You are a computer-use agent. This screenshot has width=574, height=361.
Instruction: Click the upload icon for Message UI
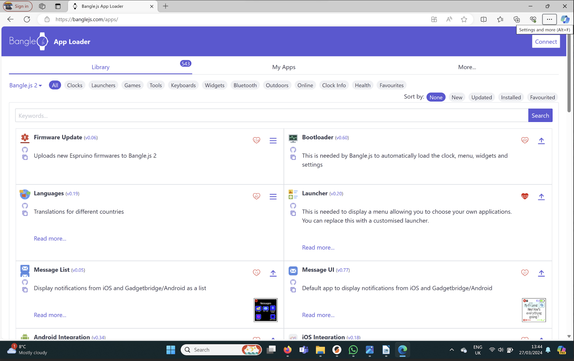click(x=541, y=273)
